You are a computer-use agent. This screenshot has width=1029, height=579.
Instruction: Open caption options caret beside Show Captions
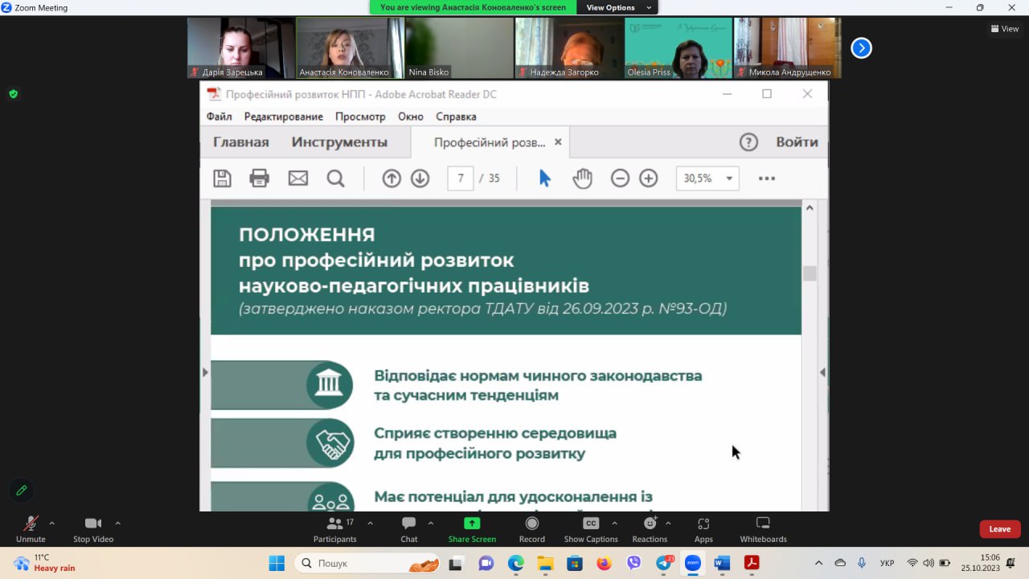tap(615, 524)
